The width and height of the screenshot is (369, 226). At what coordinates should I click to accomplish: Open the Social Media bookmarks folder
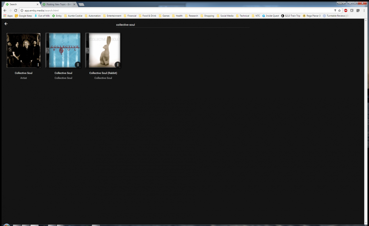(x=225, y=16)
